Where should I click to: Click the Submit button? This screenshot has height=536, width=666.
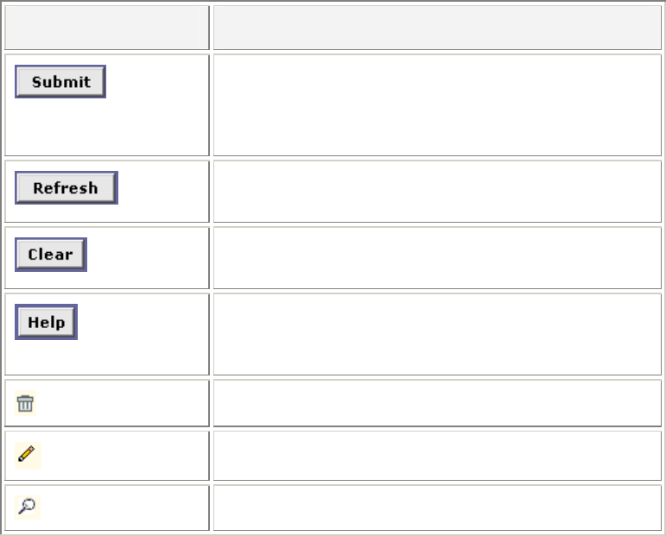point(60,82)
